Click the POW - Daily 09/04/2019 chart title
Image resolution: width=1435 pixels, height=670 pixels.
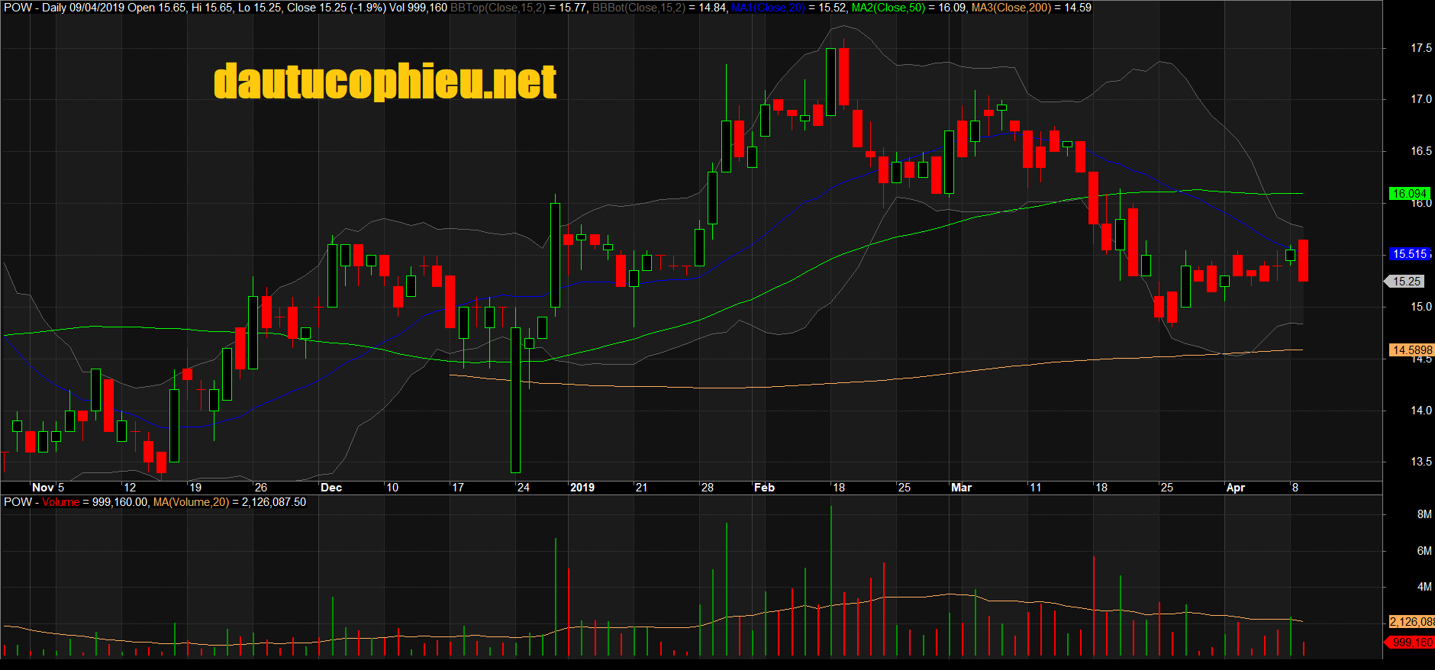point(64,8)
